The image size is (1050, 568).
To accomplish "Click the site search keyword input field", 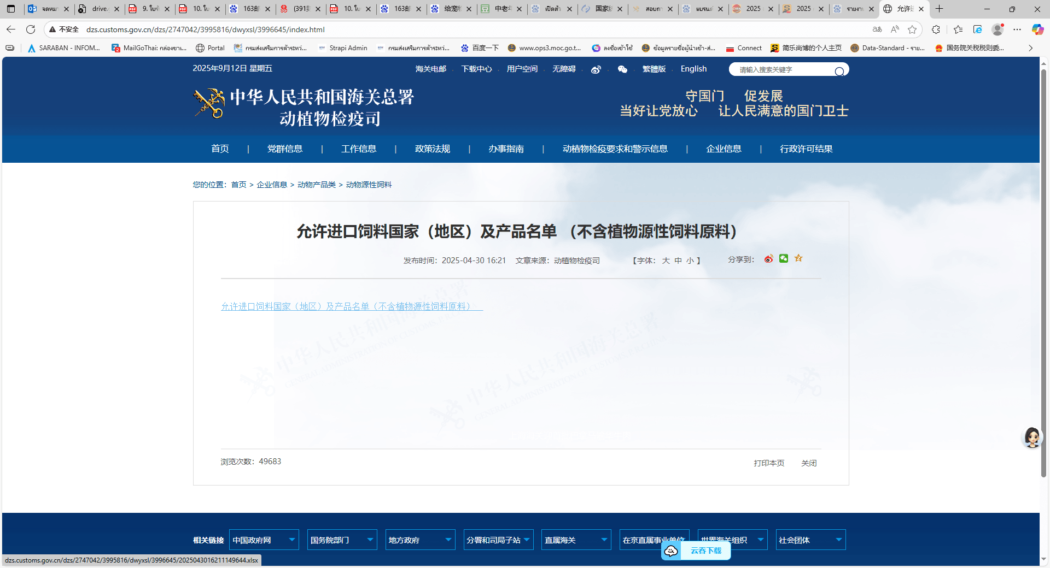I will click(782, 70).
